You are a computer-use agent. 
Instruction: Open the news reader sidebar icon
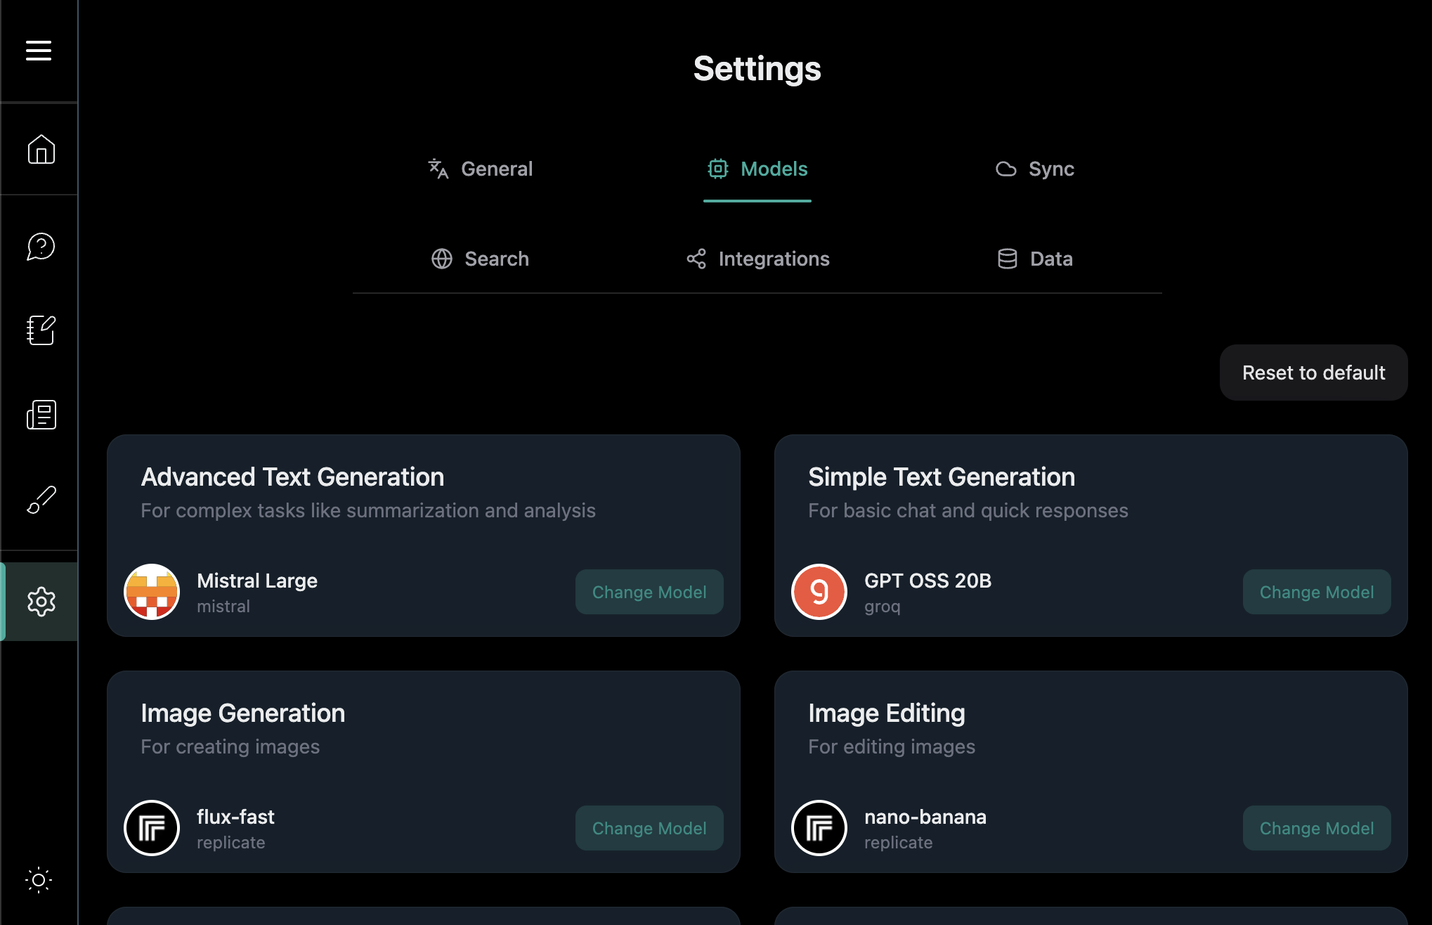point(41,415)
